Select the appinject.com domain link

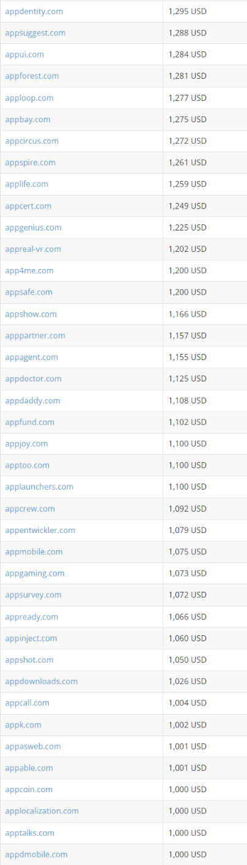point(31,638)
